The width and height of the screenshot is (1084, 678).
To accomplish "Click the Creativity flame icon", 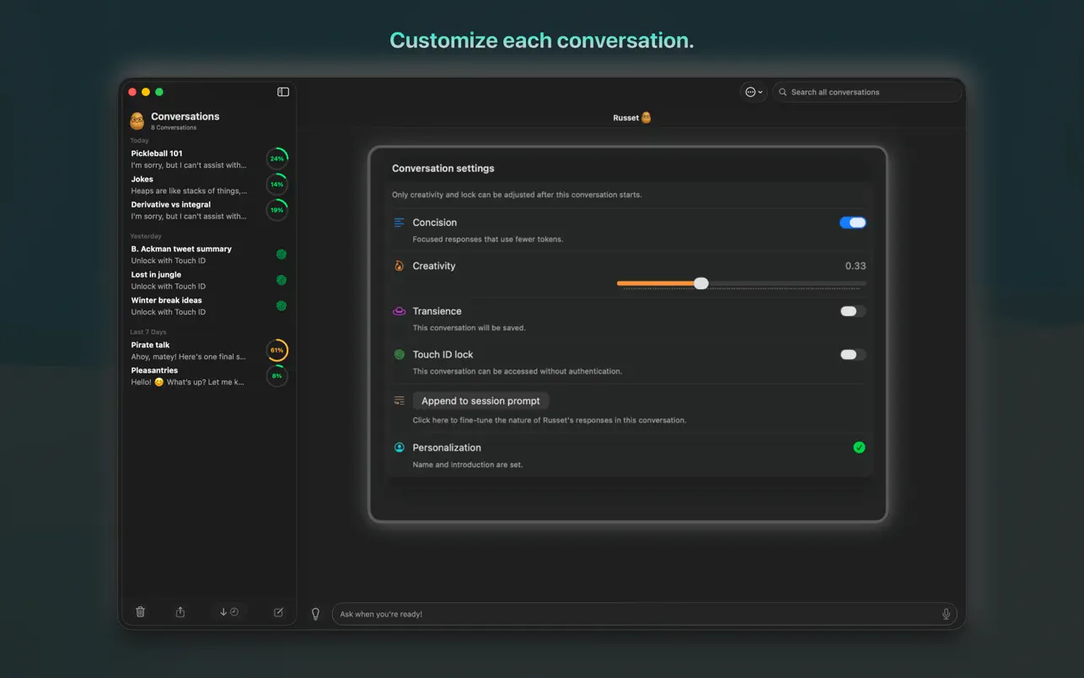I will (x=400, y=266).
